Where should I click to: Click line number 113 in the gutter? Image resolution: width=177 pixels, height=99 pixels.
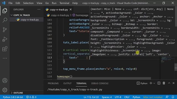click(50, 57)
